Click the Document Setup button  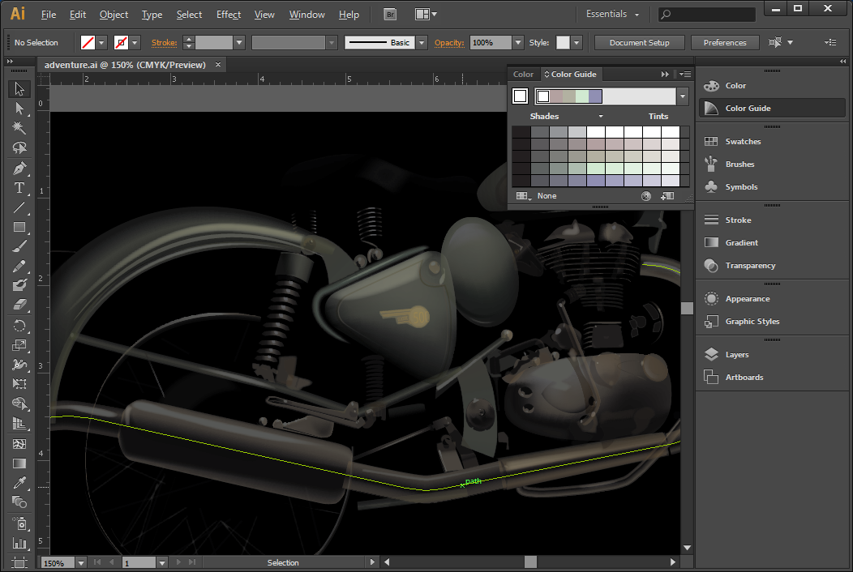pos(639,43)
